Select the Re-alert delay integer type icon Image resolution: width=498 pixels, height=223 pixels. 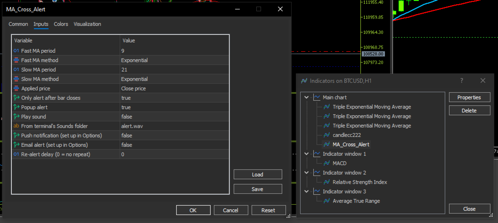(16, 154)
